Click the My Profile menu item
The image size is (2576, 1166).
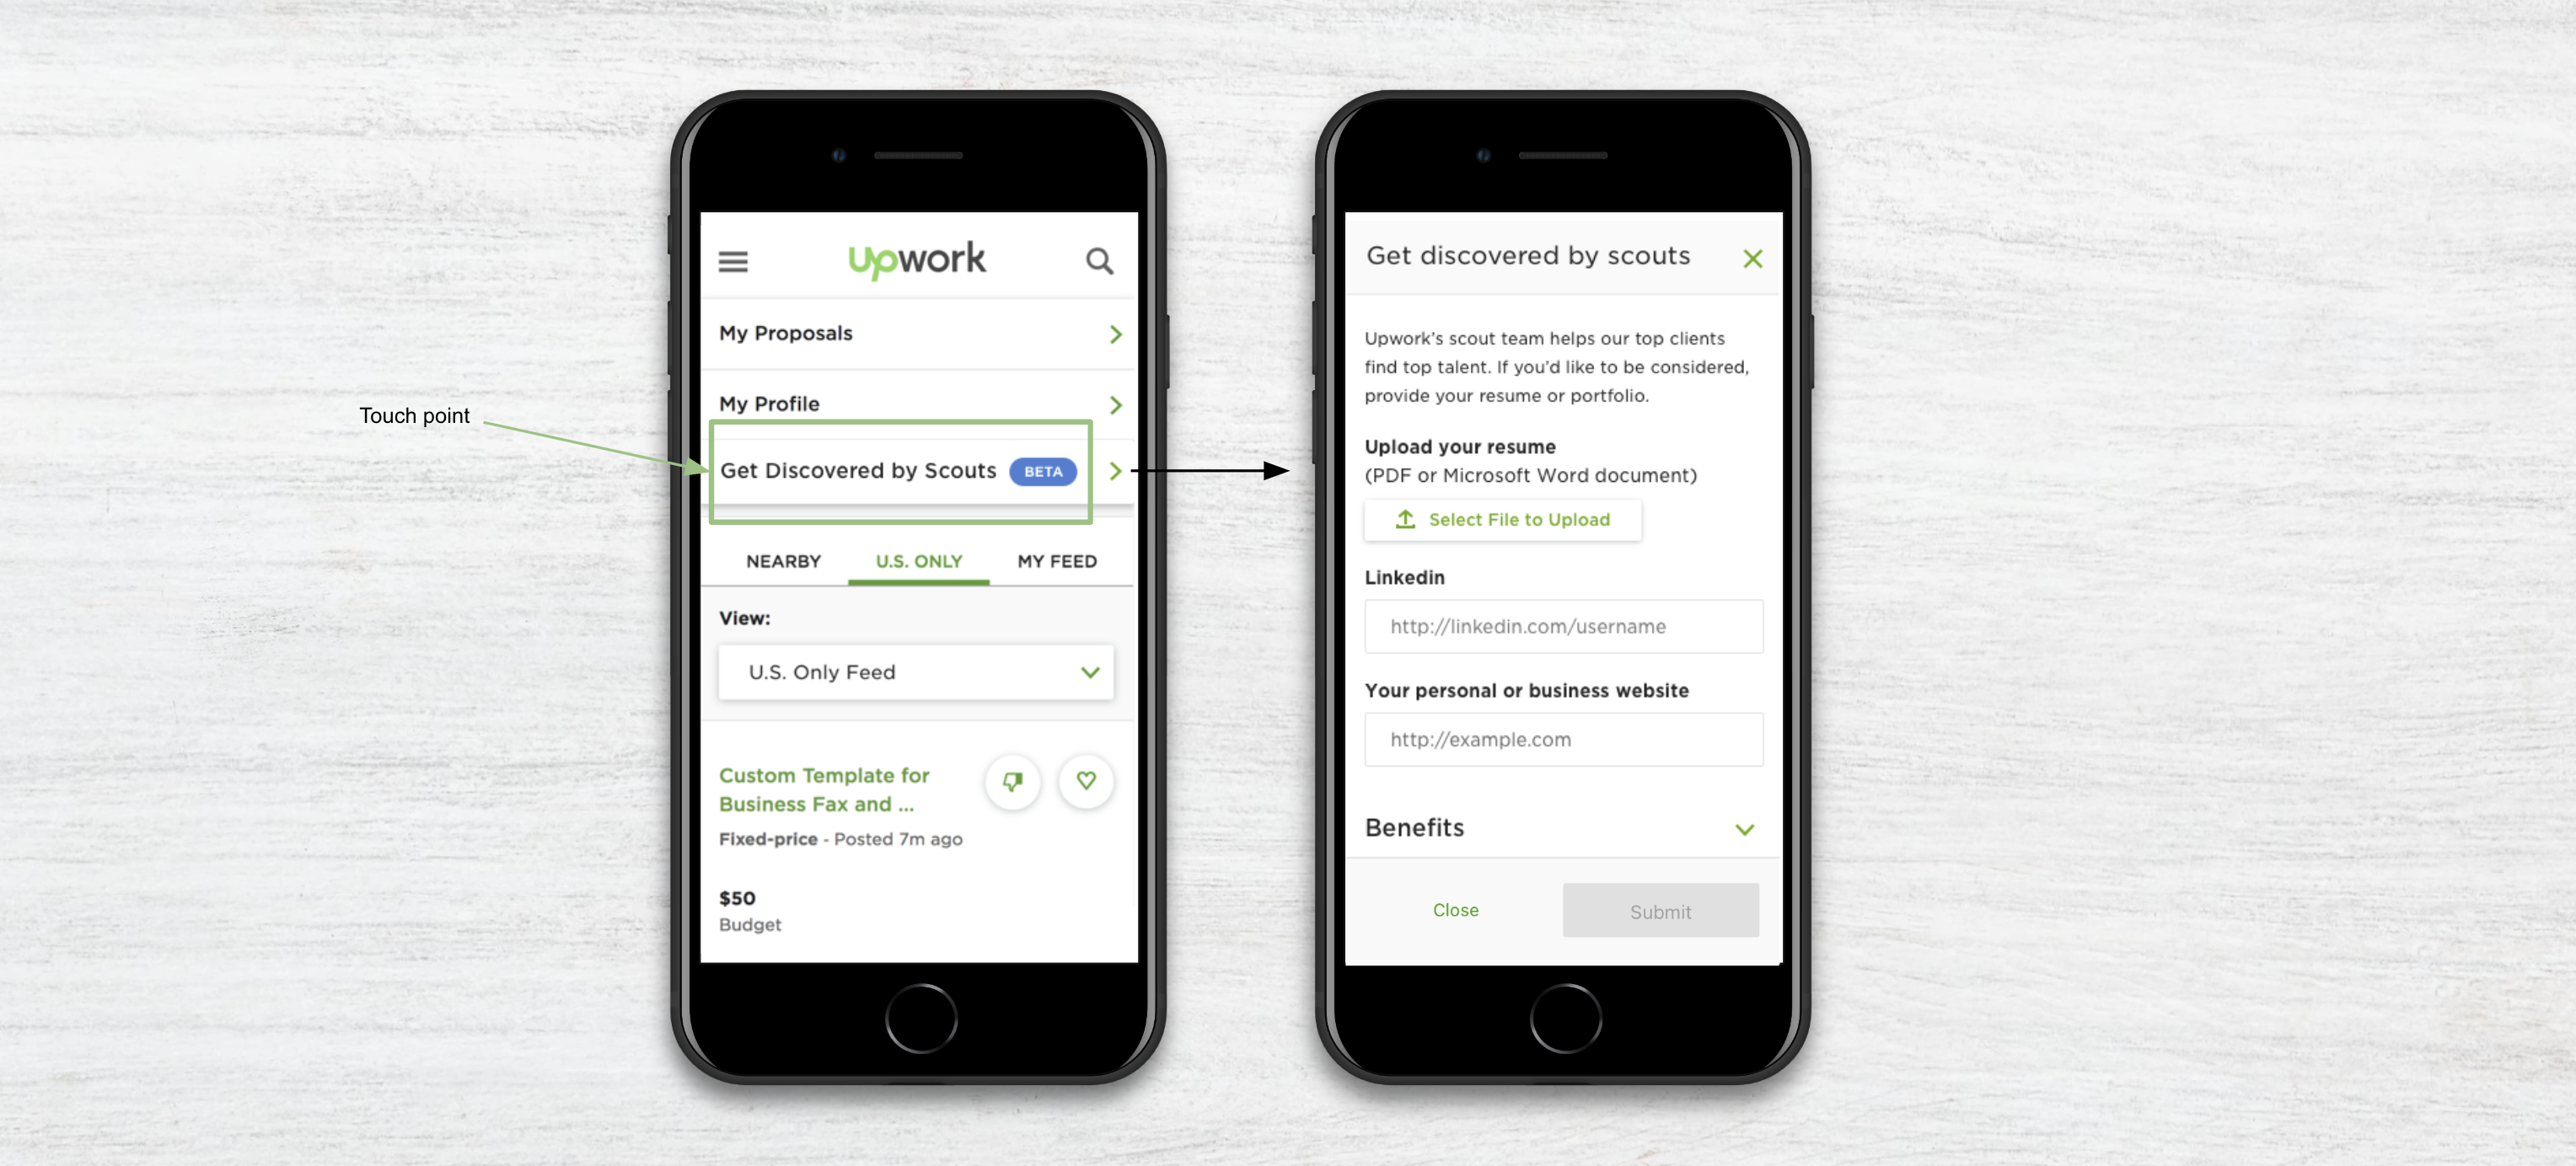(915, 403)
